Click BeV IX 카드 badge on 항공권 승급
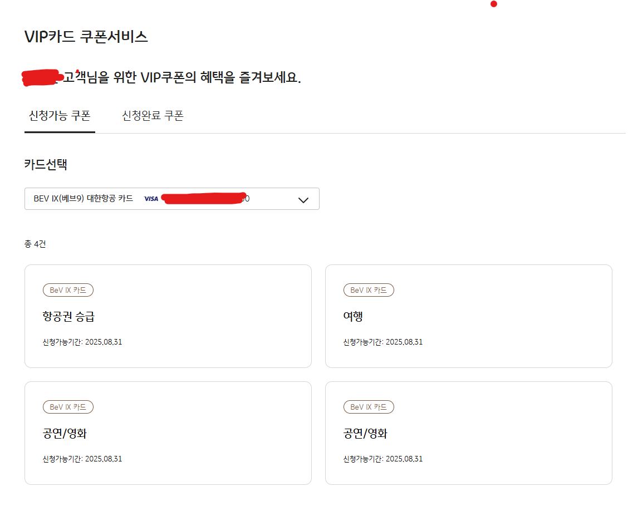The width and height of the screenshot is (628, 506). click(x=68, y=290)
